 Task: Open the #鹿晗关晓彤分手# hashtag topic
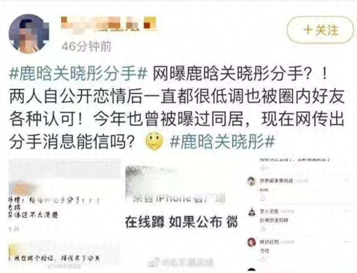(78, 74)
